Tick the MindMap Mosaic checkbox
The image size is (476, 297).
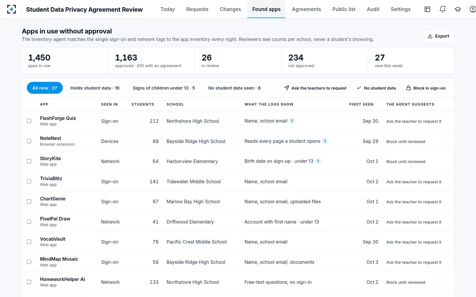pyautogui.click(x=29, y=262)
